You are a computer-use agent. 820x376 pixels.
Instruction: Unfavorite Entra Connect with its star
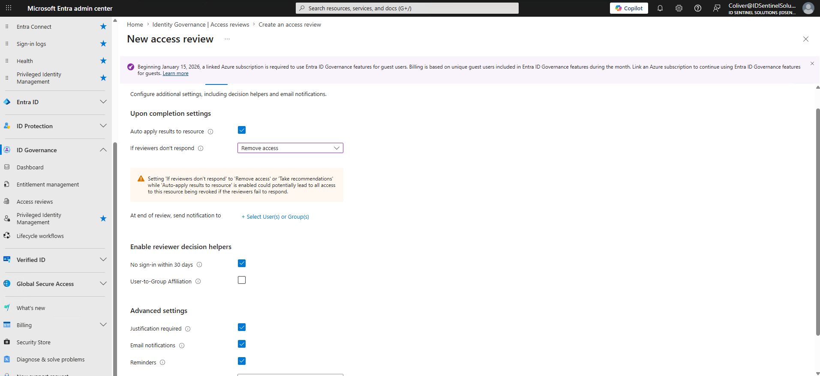[103, 27]
